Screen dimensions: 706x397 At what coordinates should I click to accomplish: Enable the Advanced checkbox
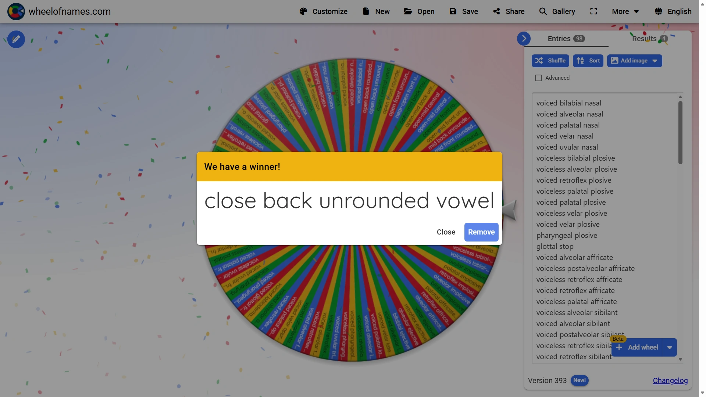(x=538, y=78)
